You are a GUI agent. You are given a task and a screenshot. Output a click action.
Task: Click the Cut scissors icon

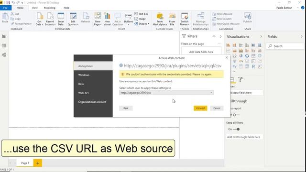12,14
